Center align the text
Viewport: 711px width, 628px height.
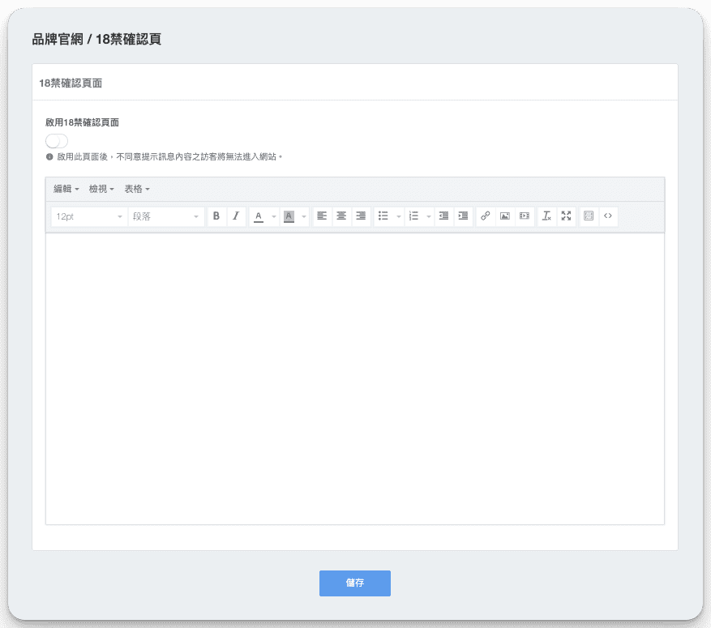341,216
